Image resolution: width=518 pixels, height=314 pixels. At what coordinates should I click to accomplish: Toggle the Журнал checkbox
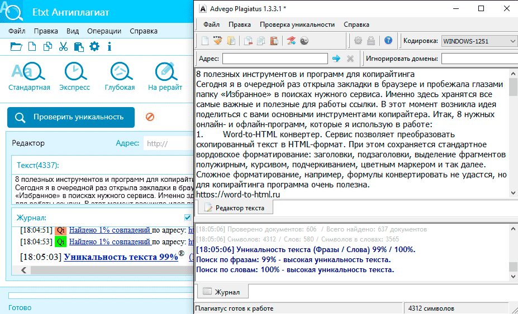click(188, 218)
